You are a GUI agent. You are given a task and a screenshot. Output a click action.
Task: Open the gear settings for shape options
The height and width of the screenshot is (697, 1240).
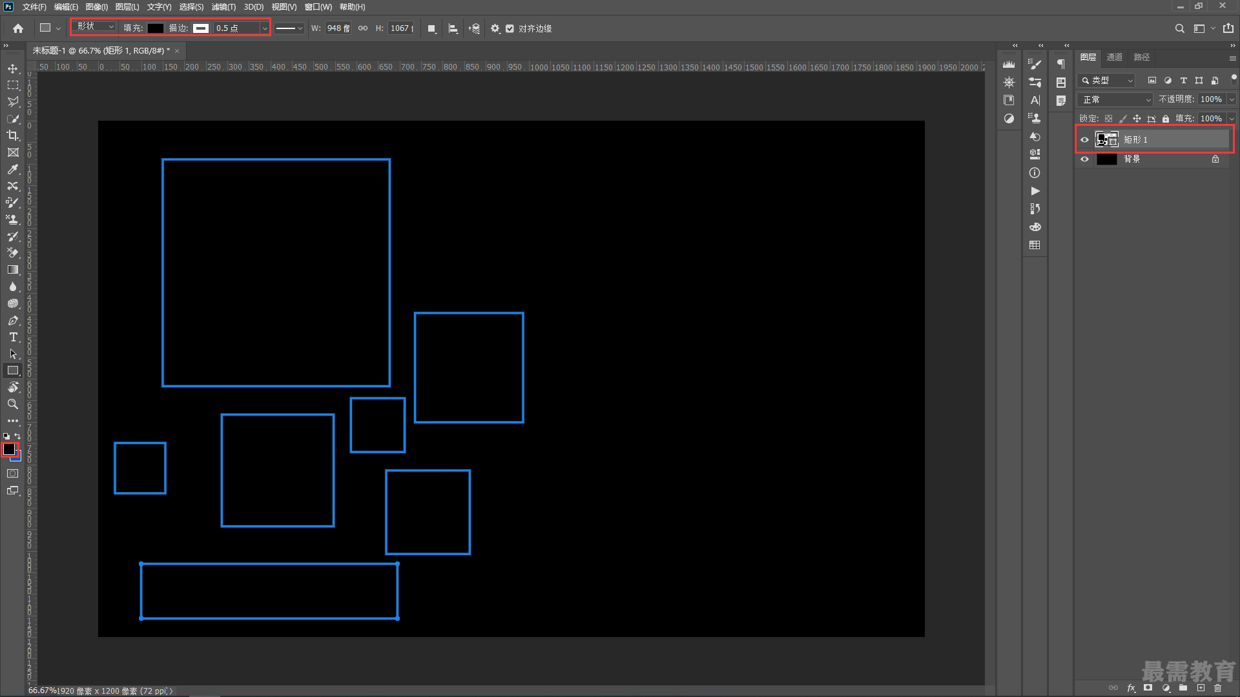tap(495, 28)
